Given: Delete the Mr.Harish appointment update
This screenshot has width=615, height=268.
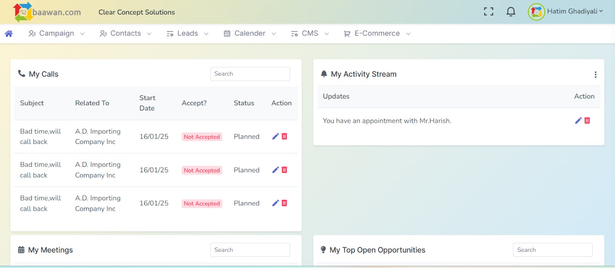Looking at the screenshot, I should [x=587, y=121].
